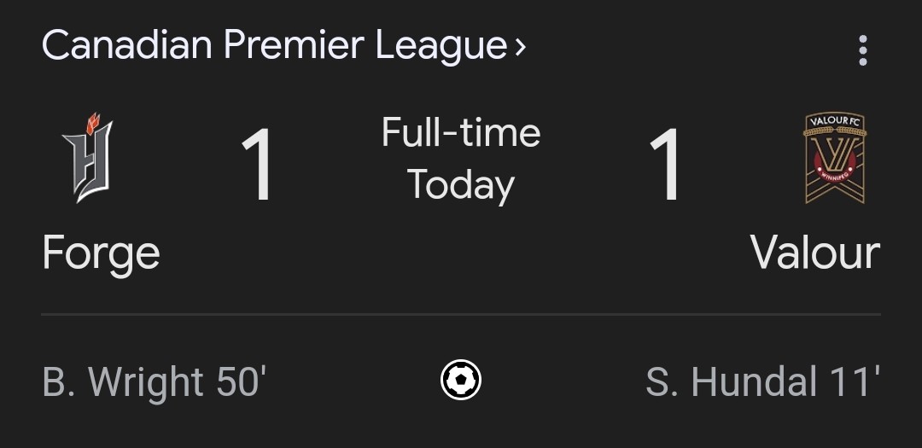Viewport: 922px width, 448px height.
Task: Tap the Full-time match status
Action: point(461,132)
